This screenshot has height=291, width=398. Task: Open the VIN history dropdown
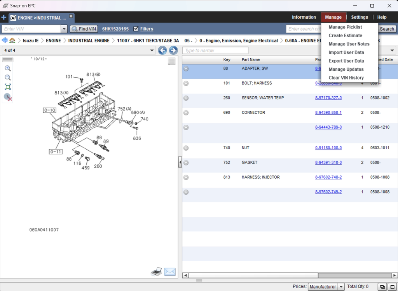[x=64, y=29]
